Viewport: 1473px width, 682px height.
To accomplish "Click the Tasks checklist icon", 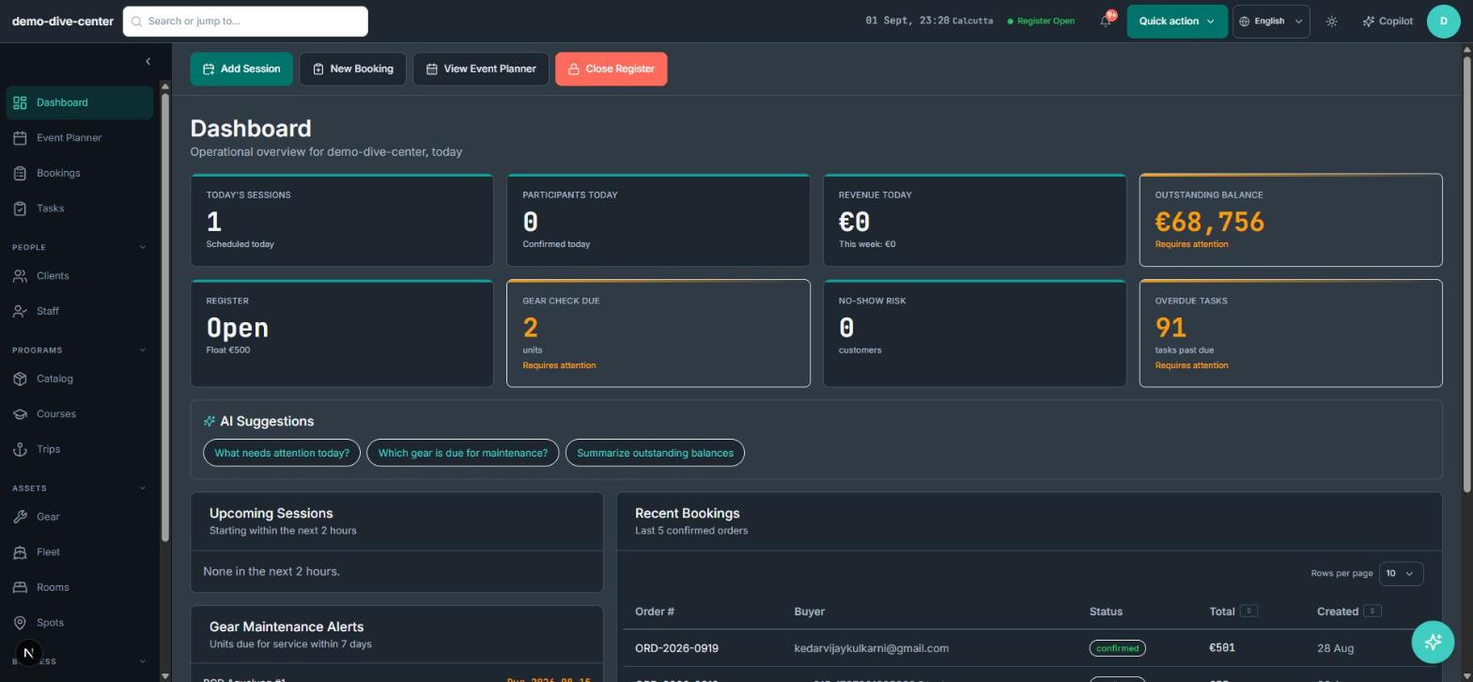I will click(x=20, y=209).
